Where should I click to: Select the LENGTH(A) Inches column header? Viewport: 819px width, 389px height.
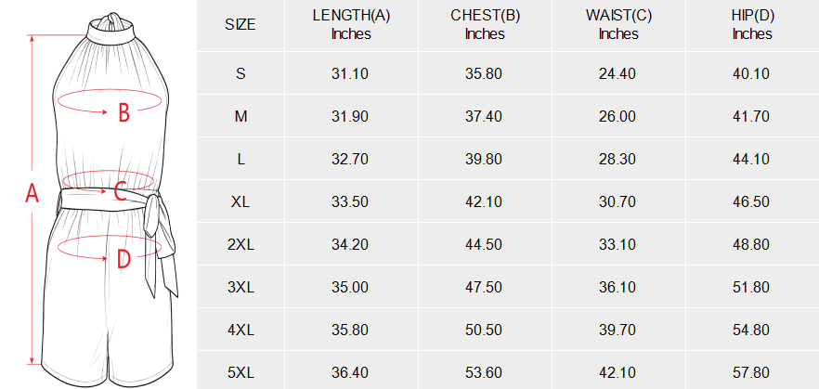pos(350,25)
